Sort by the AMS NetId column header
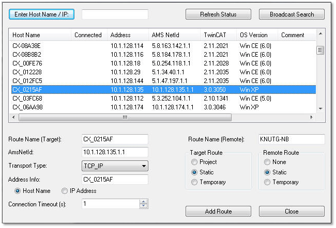 pyautogui.click(x=174, y=35)
